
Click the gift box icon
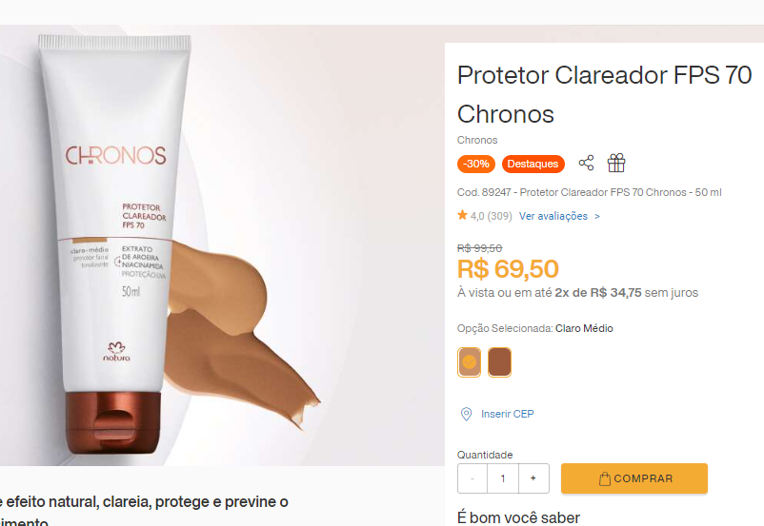tap(616, 163)
